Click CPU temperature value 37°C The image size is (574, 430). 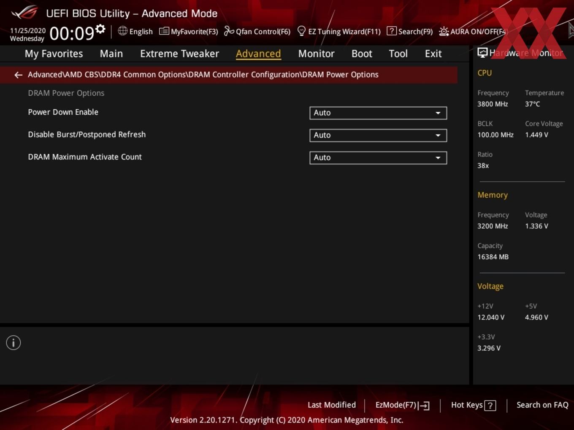[x=532, y=104]
